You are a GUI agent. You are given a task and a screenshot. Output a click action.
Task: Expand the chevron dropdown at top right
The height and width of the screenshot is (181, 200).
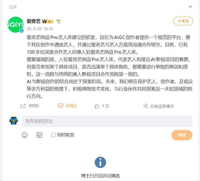190,7
